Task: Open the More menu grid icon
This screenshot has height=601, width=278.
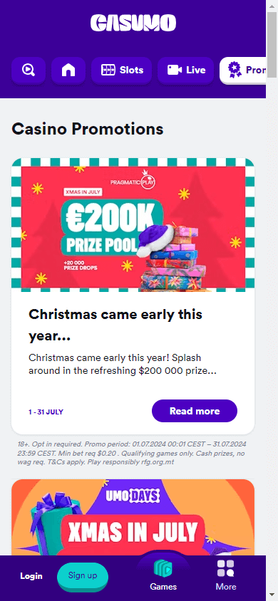Action: [226, 568]
